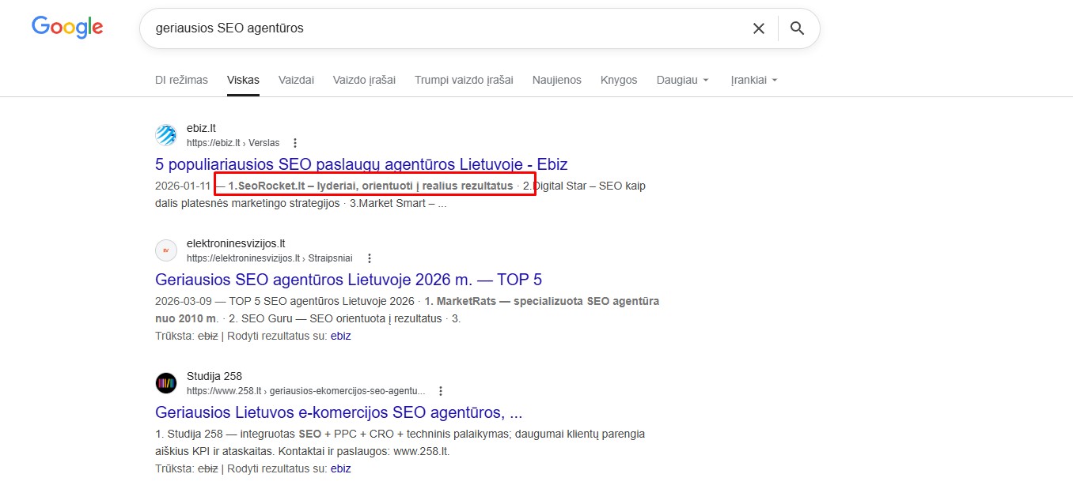This screenshot has height=489, width=1073.
Task: Open the three-dot menu for the Ebiz result
Action: [x=294, y=143]
